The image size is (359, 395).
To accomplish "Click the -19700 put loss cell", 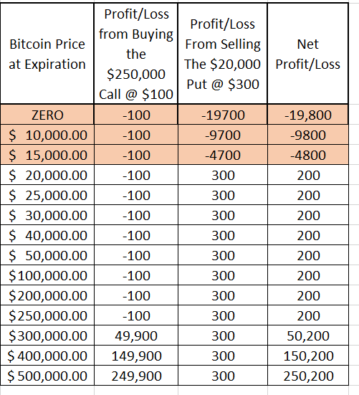I will [223, 115].
